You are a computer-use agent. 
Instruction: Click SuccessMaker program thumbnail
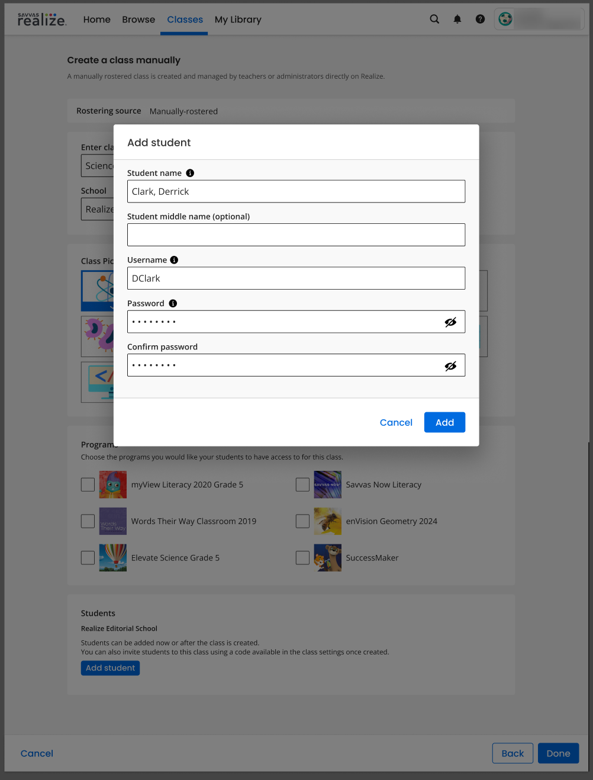[327, 558]
